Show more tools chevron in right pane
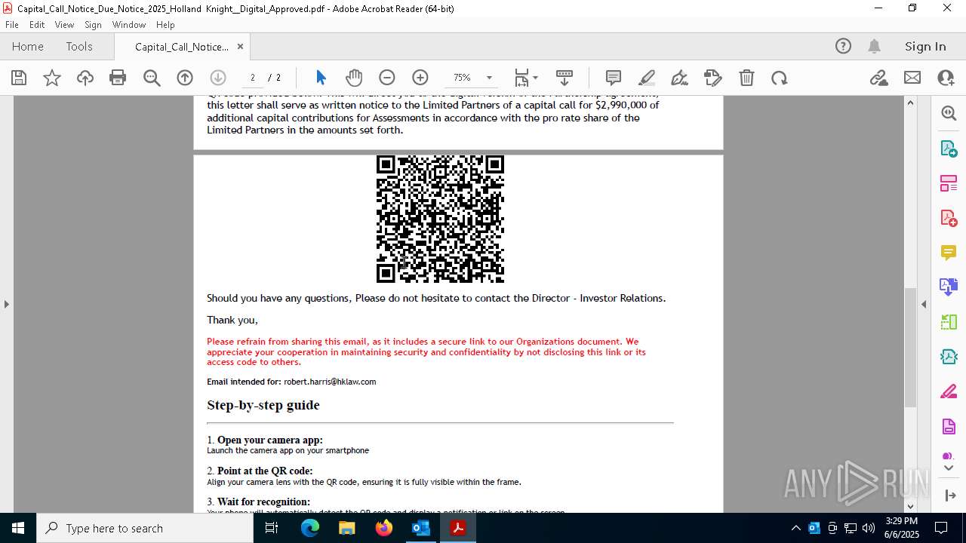The height and width of the screenshot is (543, 966). click(x=949, y=468)
